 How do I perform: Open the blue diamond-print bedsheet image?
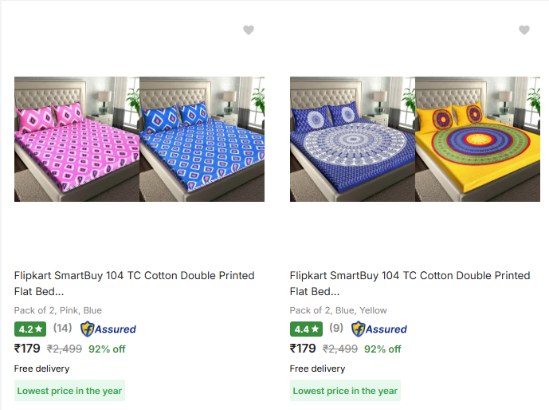(202, 139)
